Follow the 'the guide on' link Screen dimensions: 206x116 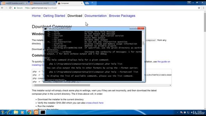tap(164, 62)
